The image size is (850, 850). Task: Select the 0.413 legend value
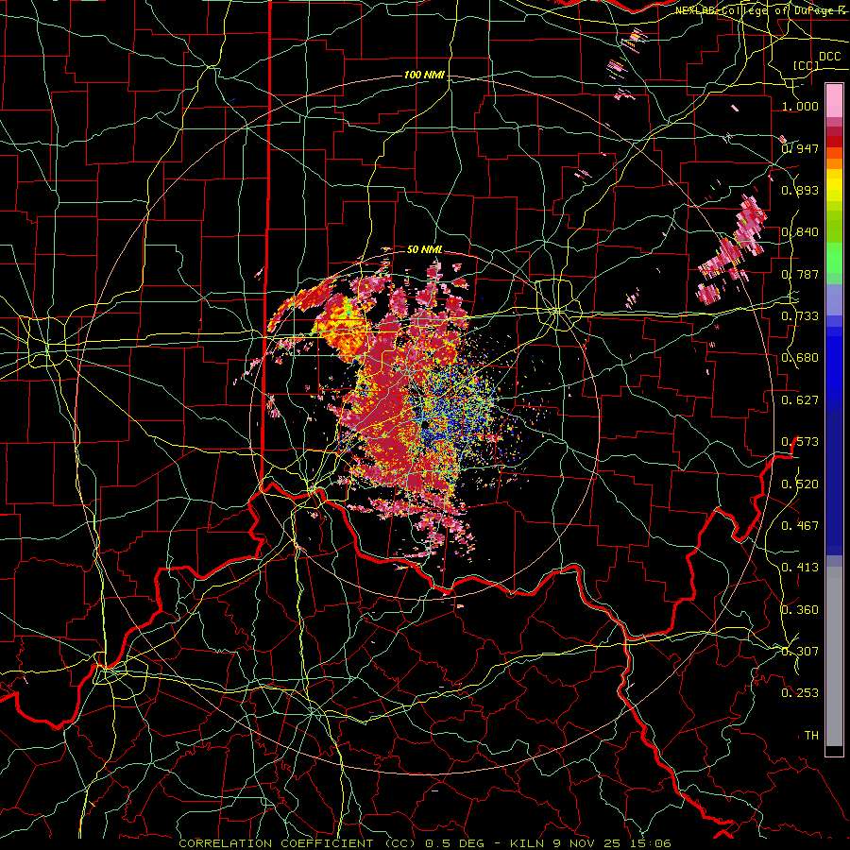point(800,568)
